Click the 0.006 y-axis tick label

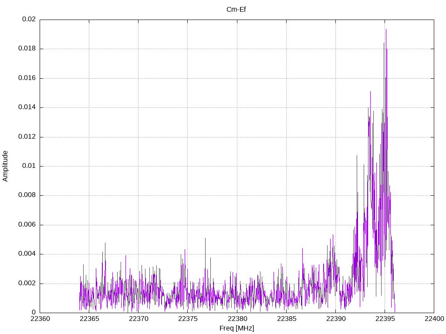coord(27,225)
